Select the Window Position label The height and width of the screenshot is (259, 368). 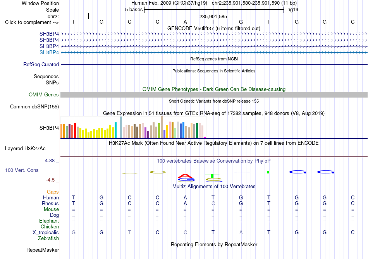[40, 3]
